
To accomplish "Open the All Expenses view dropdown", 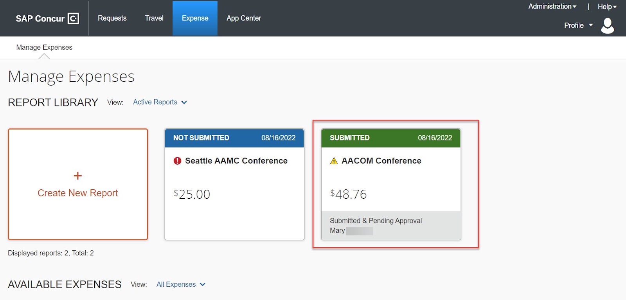I will [181, 284].
